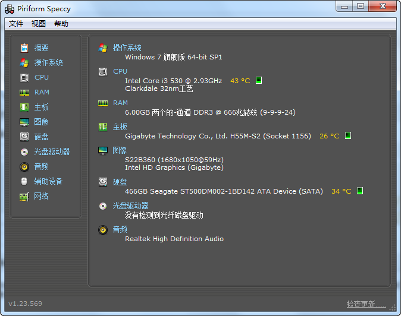Open the 视图 menu
Viewport: 401px width, 316px height.
pyautogui.click(x=38, y=24)
